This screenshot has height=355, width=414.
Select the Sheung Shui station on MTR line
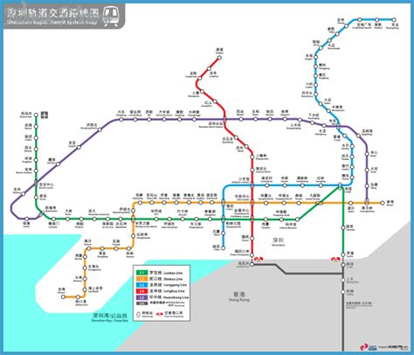tap(343, 281)
